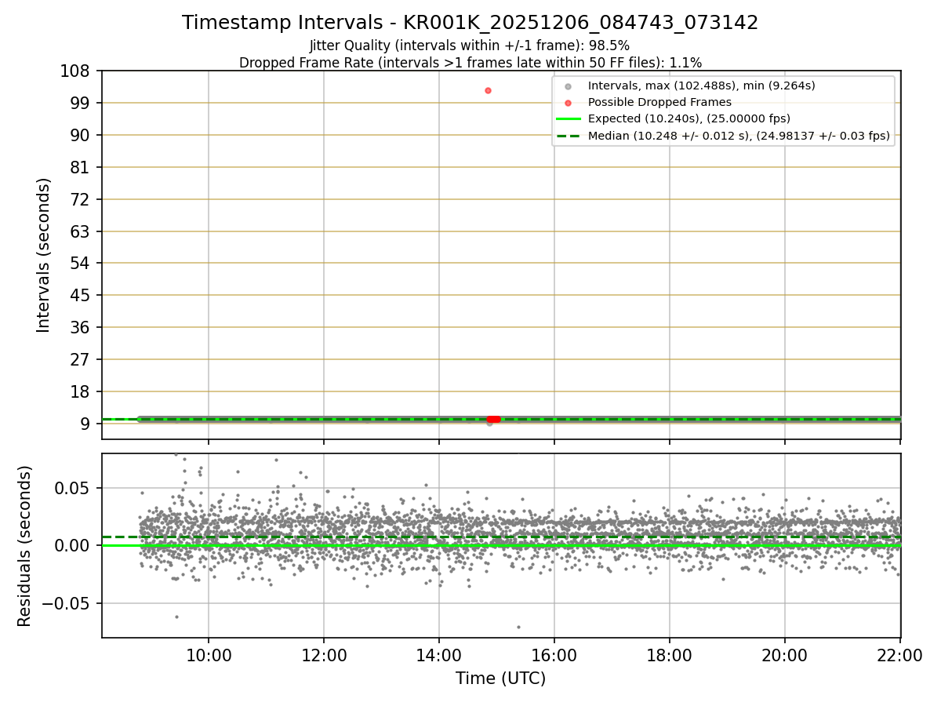Click the 14:00 x-axis tick label
The width and height of the screenshot is (941, 706).
point(439,656)
